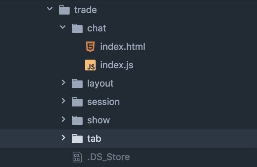Click the chat folder icon
The image size is (257, 167).
click(x=77, y=28)
